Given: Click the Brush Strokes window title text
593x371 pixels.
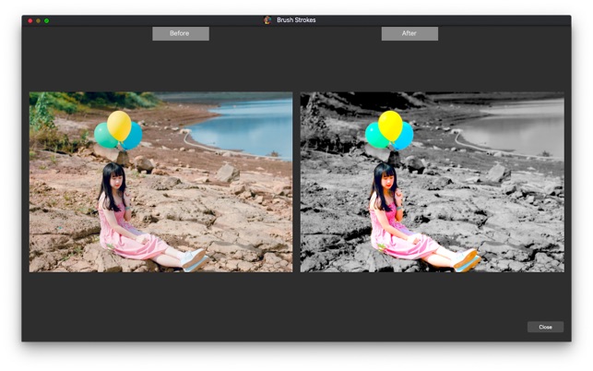Looking at the screenshot, I should pyautogui.click(x=296, y=20).
